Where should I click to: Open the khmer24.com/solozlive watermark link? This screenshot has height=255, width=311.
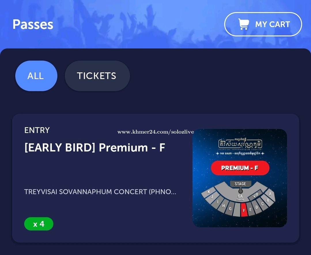pos(156,132)
